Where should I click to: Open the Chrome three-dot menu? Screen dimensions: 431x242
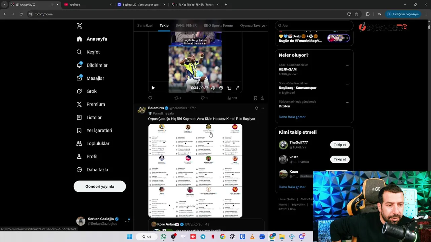[426, 14]
